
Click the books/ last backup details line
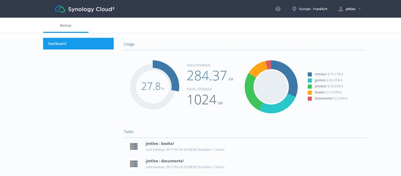click(x=185, y=149)
